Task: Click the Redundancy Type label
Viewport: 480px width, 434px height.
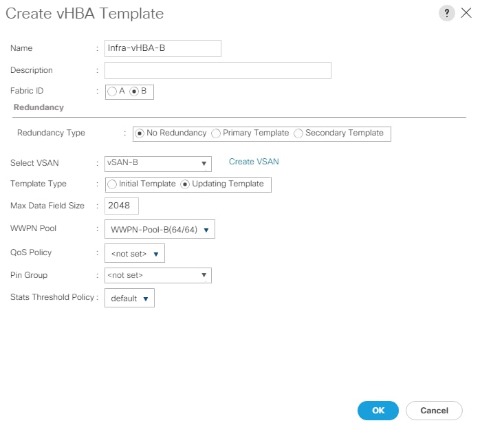Action: (x=51, y=133)
